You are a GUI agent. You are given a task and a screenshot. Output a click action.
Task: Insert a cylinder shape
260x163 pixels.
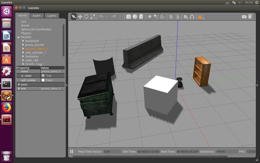point(141,17)
